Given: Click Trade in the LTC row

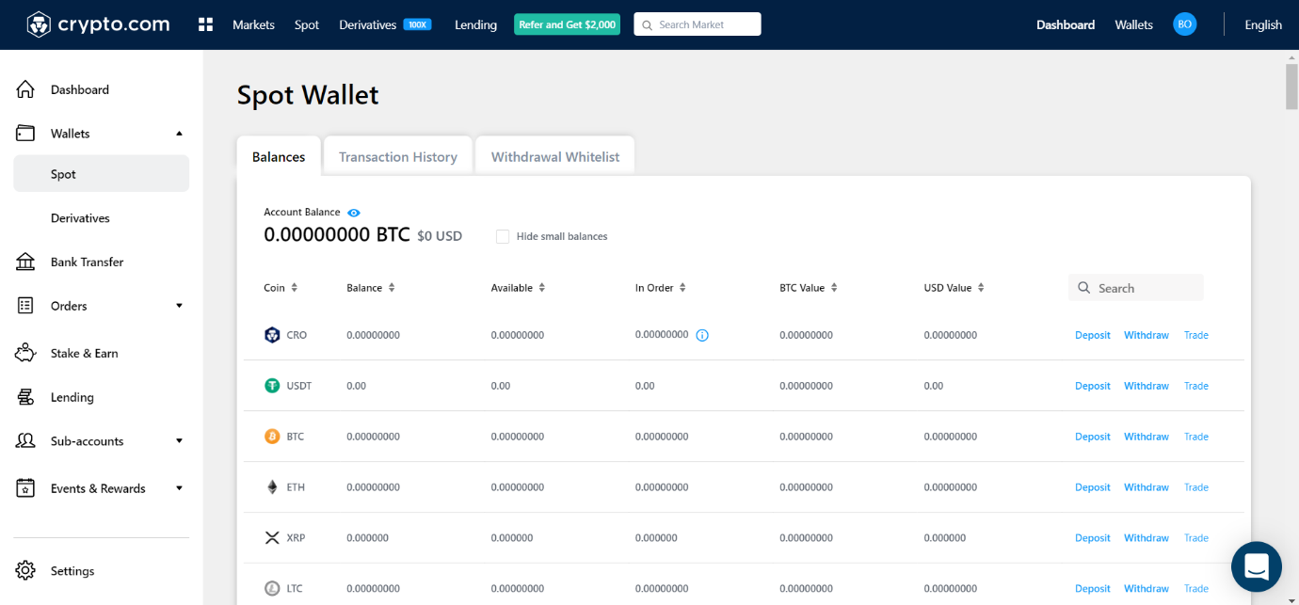Looking at the screenshot, I should point(1196,589).
